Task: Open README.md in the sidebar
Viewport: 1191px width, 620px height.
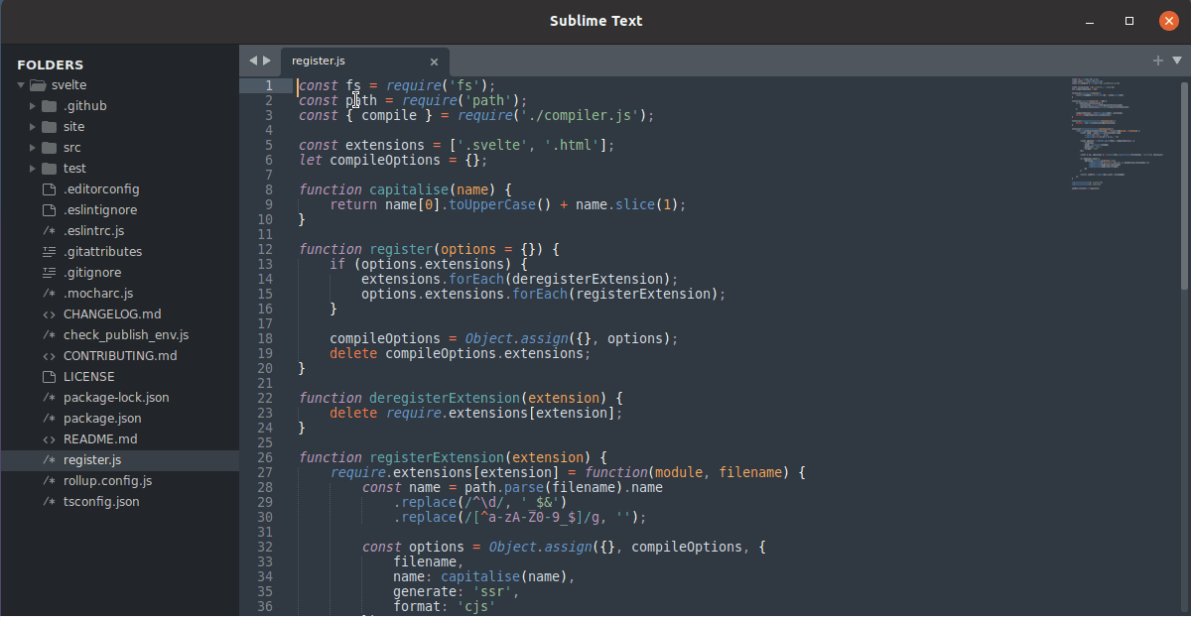Action: coord(100,439)
